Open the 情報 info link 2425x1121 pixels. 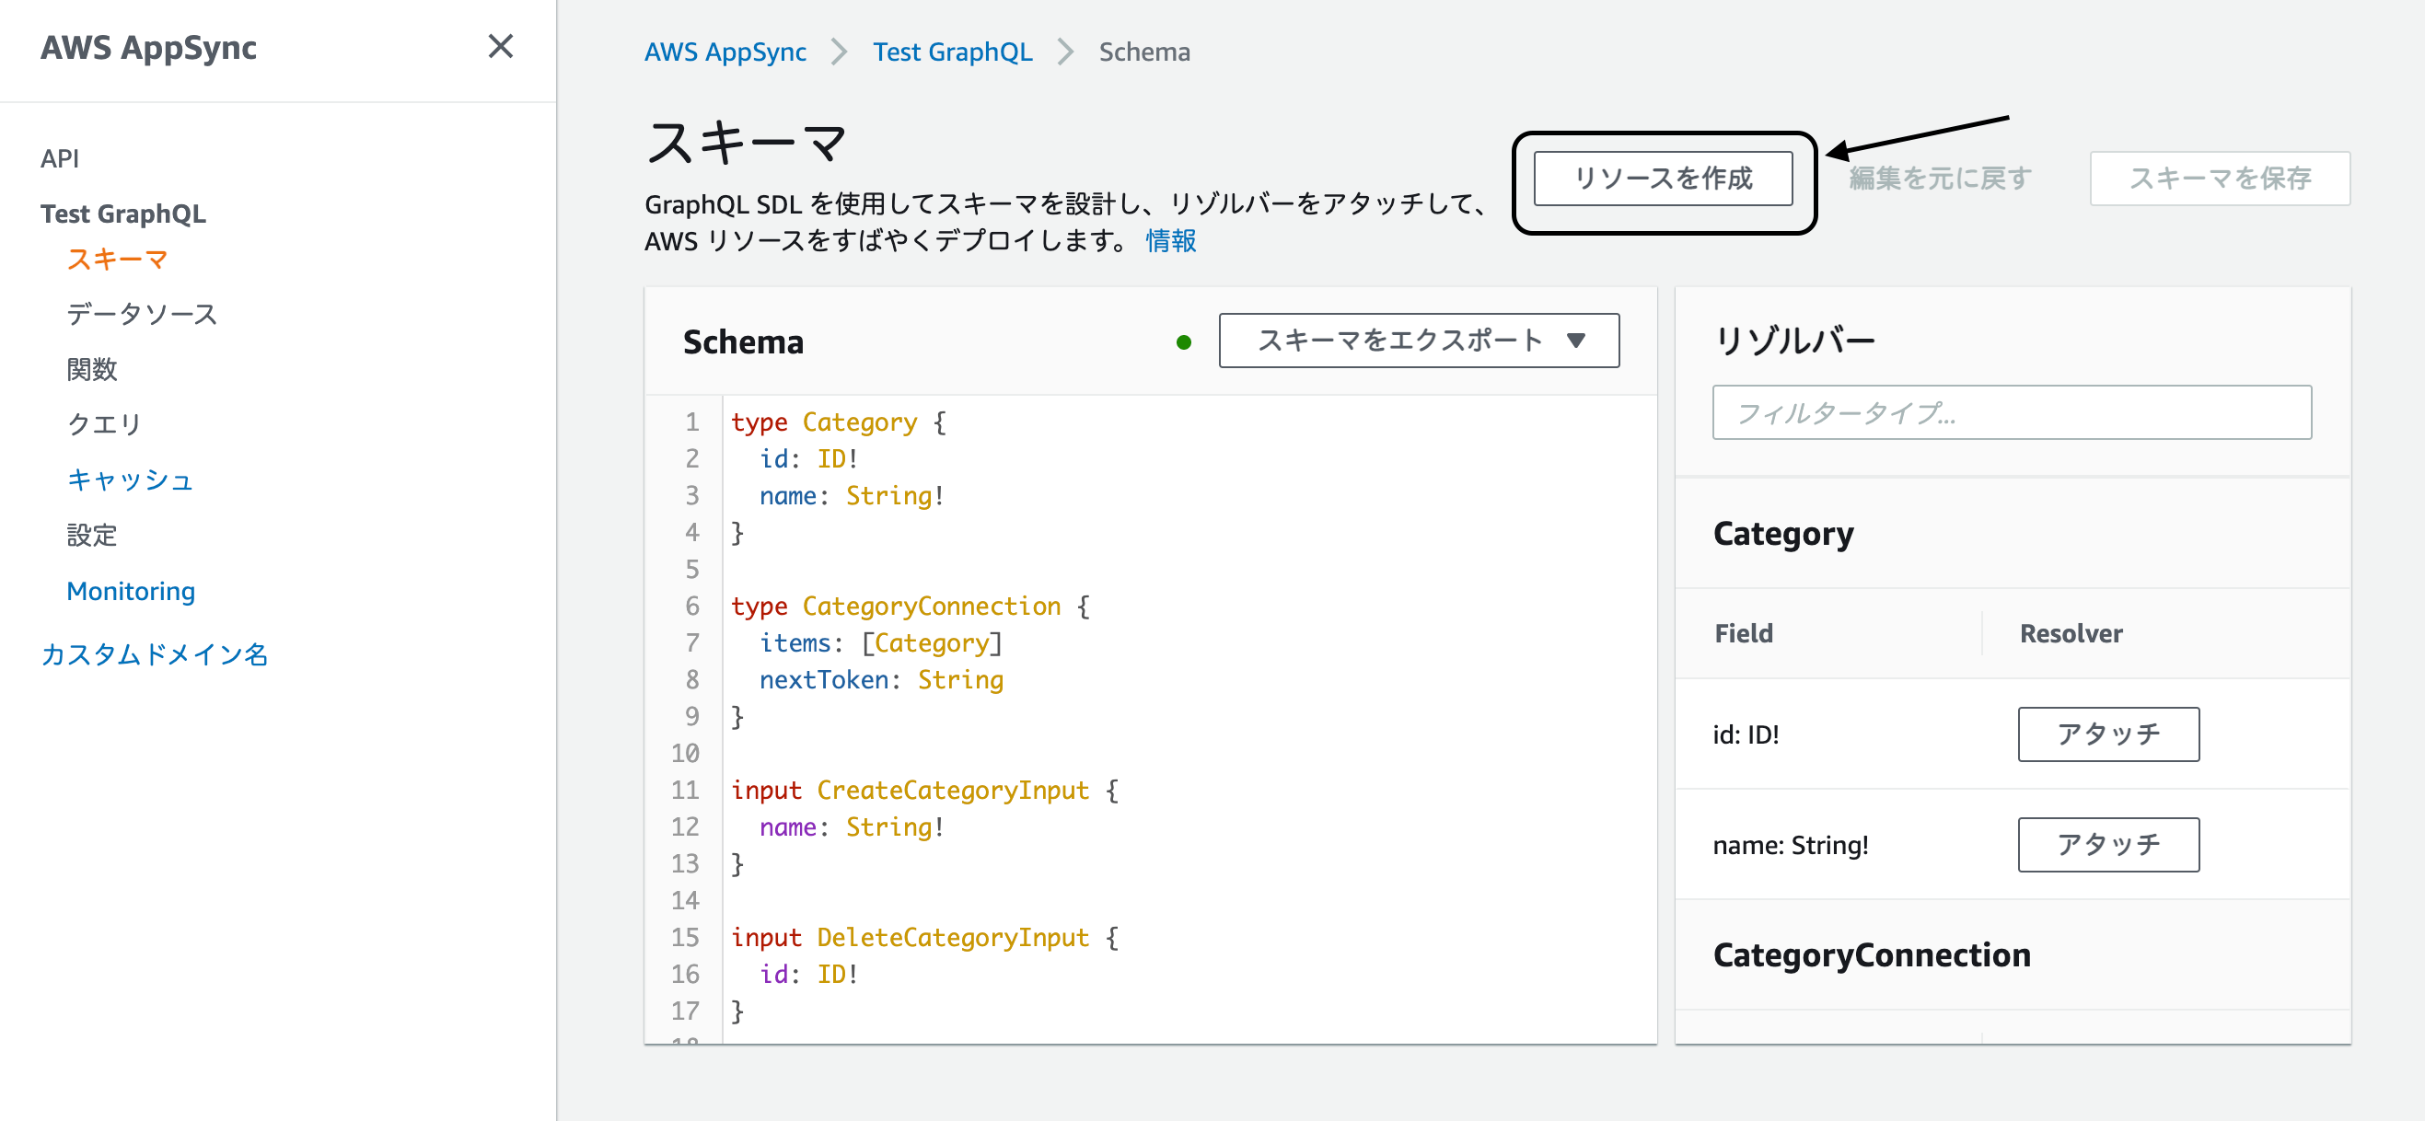coord(1170,241)
